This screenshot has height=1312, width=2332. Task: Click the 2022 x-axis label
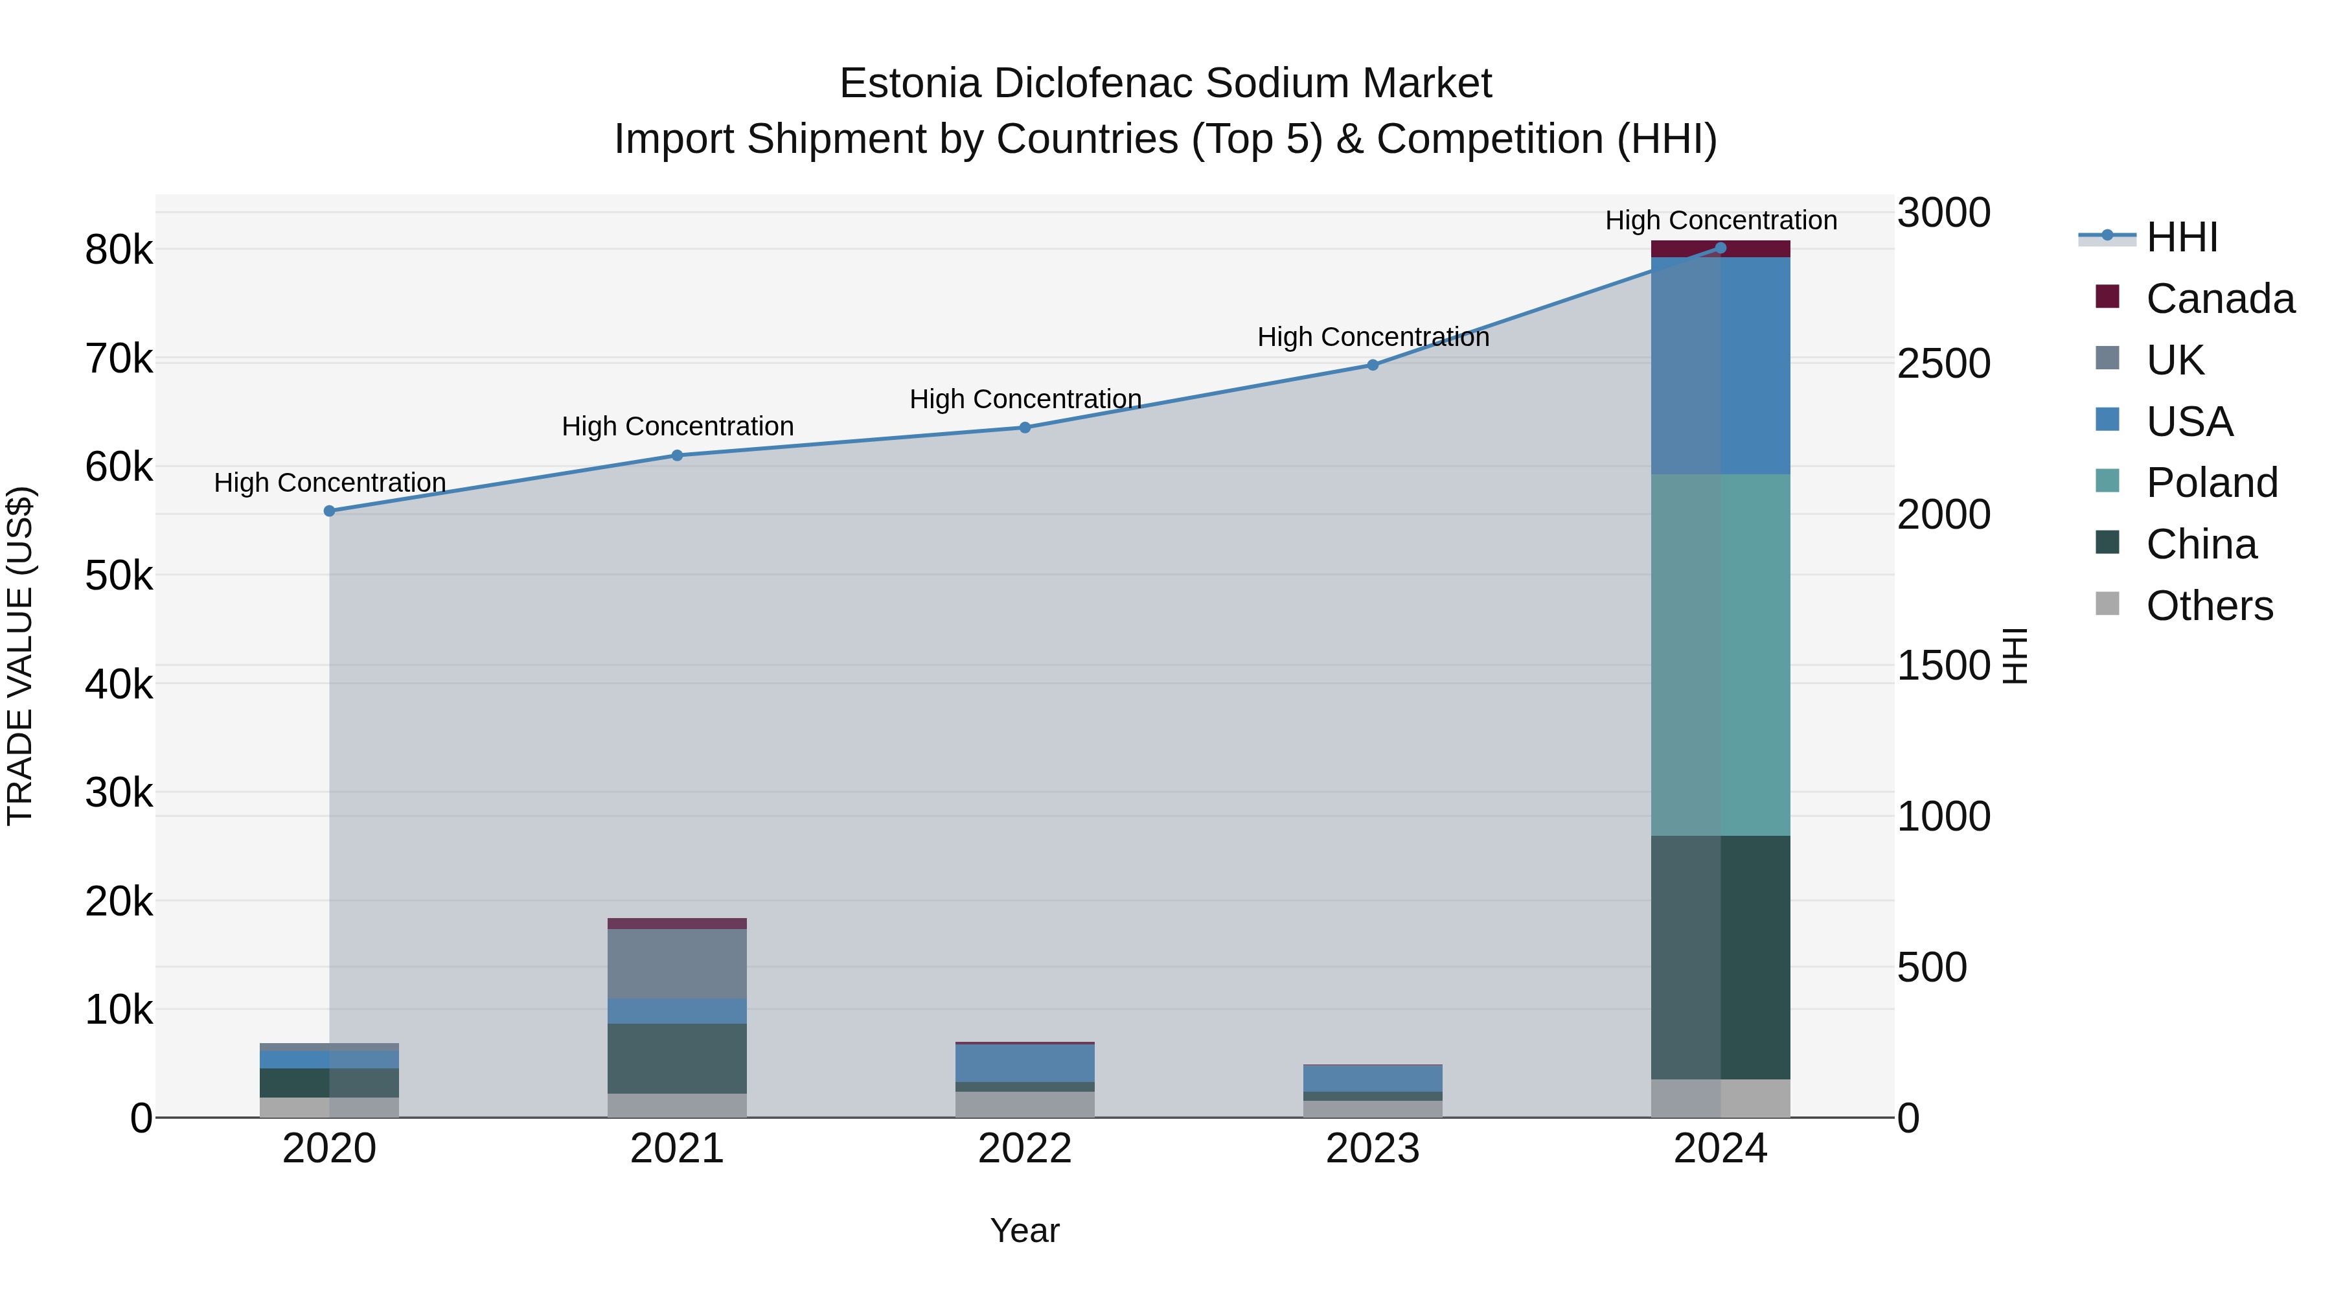coord(1025,1149)
